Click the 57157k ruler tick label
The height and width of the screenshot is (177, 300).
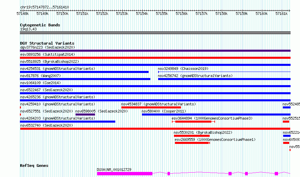202,14
